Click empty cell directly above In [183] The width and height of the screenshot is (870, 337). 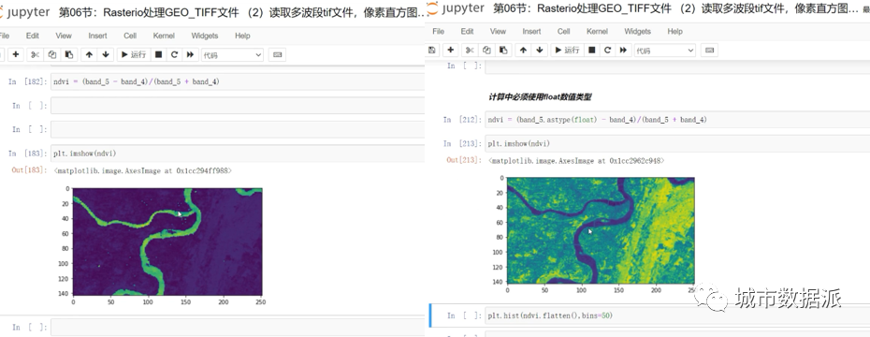tap(238, 129)
